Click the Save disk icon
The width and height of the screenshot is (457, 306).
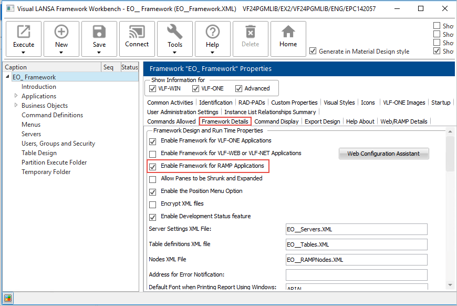click(99, 33)
